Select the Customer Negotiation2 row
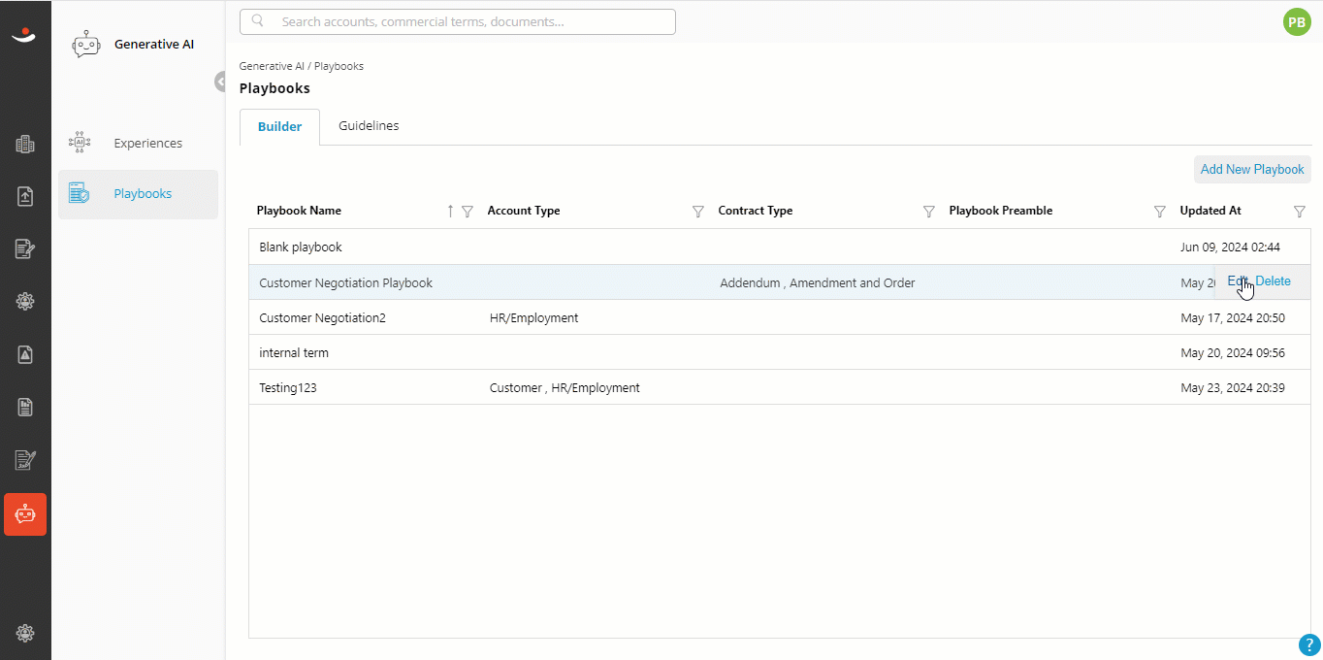 780,317
